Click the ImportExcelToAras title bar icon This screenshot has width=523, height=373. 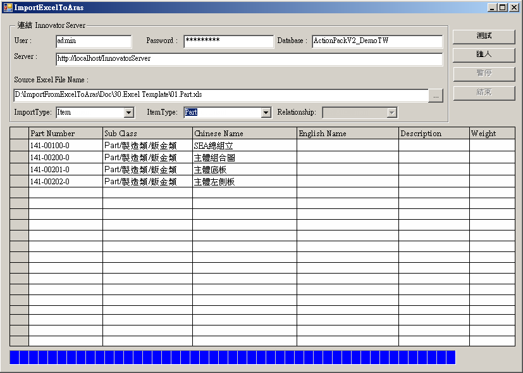8,8
